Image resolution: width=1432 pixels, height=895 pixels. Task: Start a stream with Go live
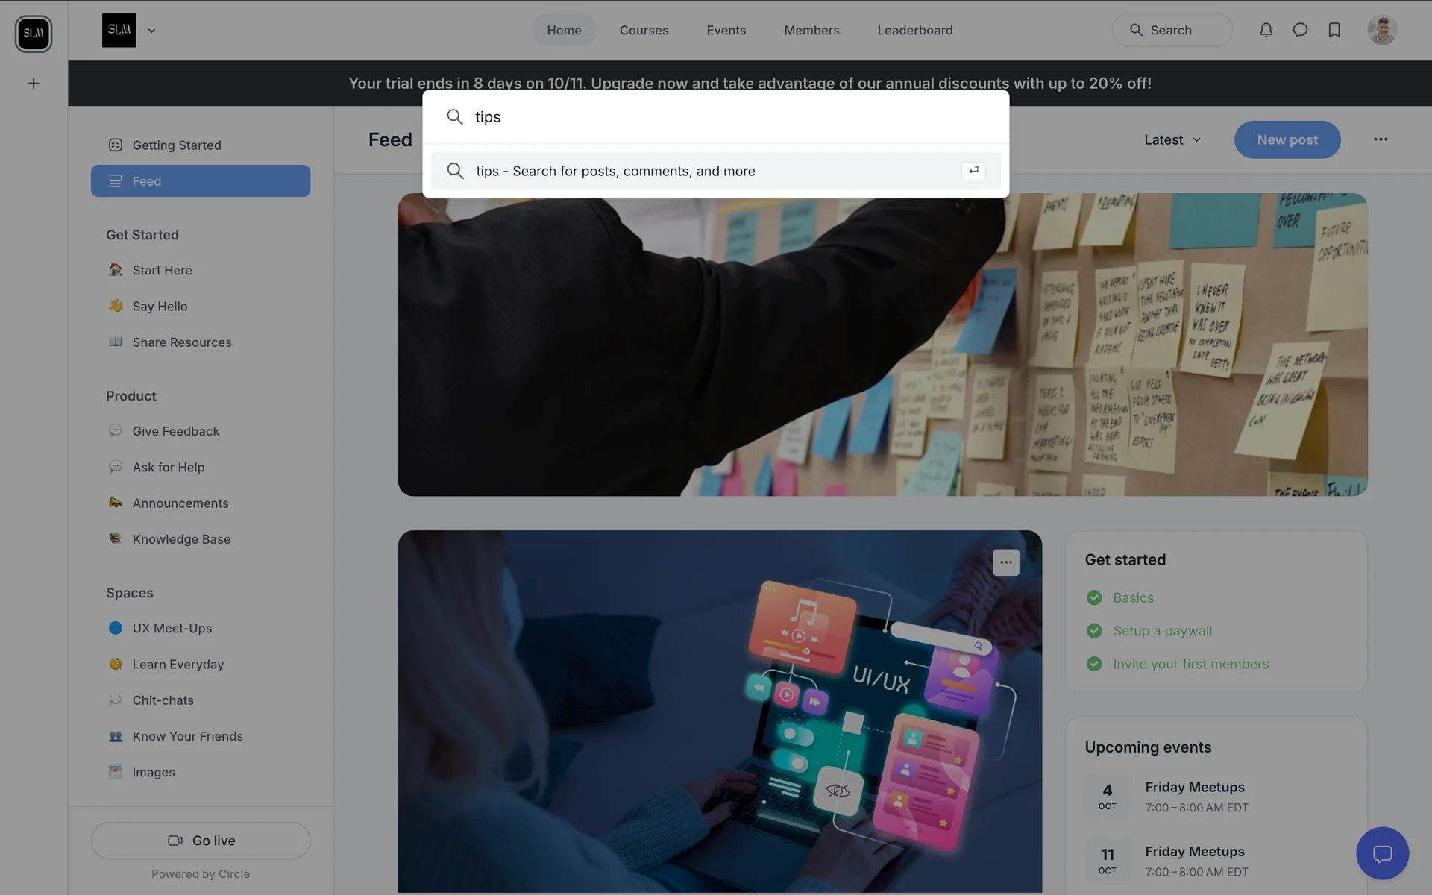point(201,841)
